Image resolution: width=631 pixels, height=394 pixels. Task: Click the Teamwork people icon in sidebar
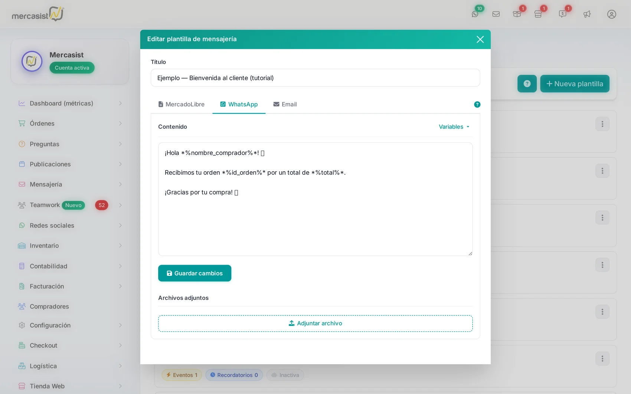coord(22,205)
